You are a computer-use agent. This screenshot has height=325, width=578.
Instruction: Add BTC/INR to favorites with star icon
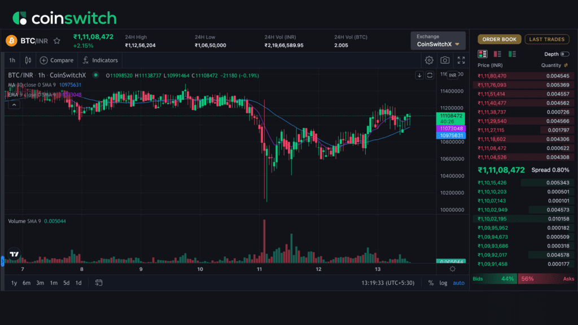[x=56, y=41]
